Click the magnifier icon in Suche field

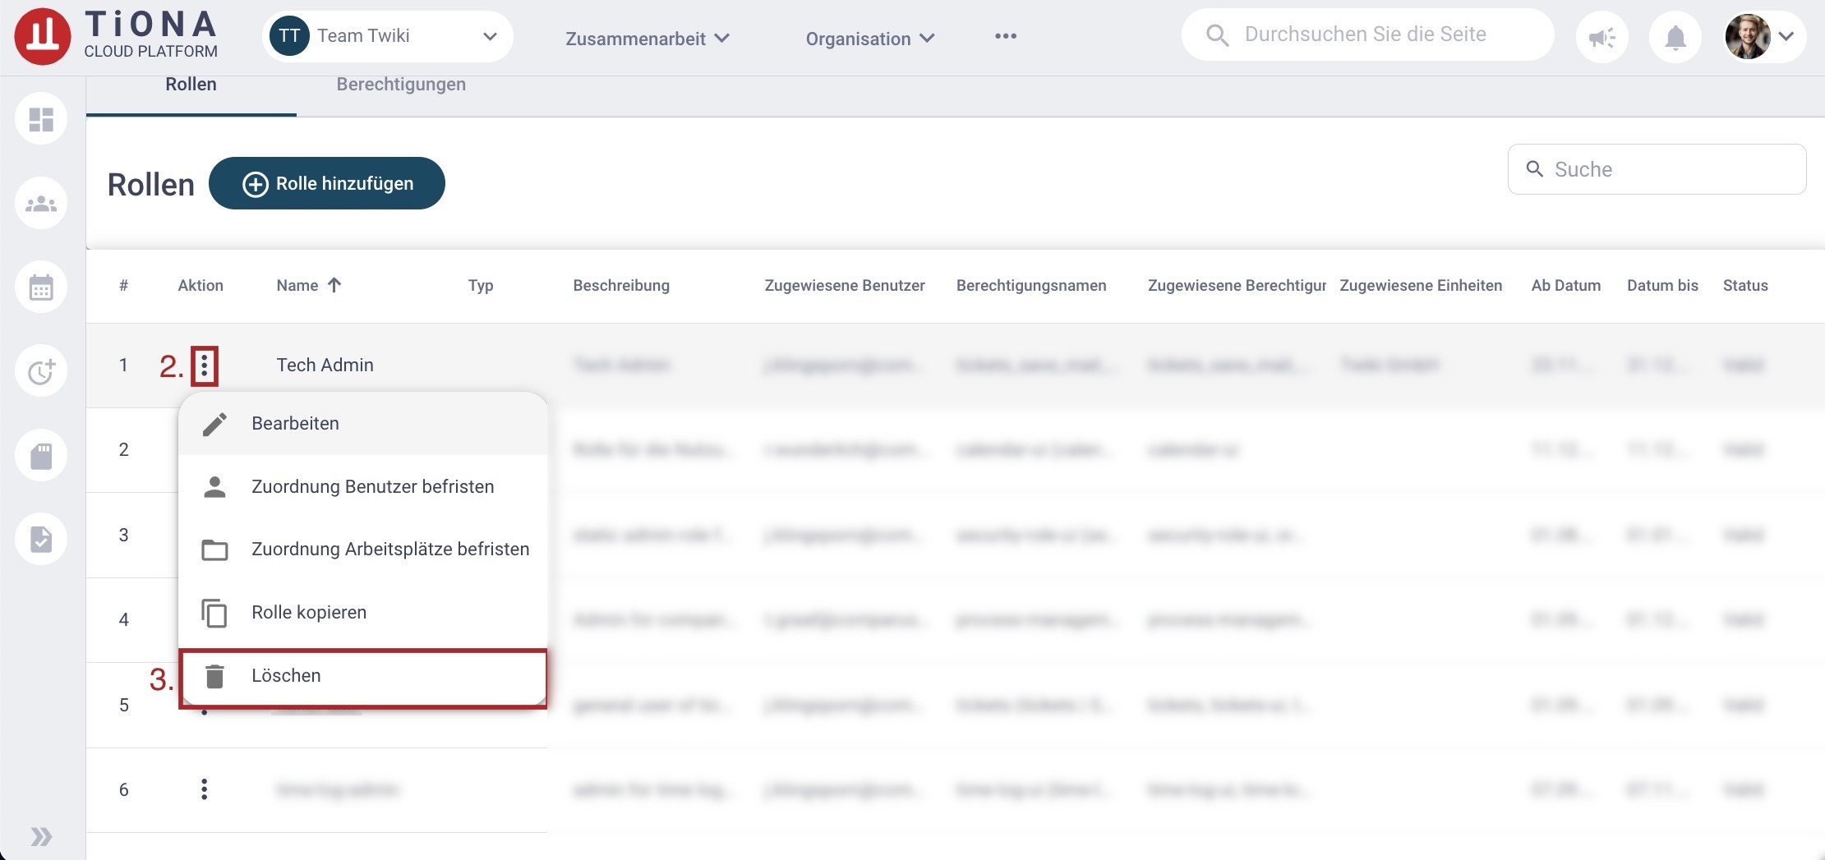coord(1534,168)
